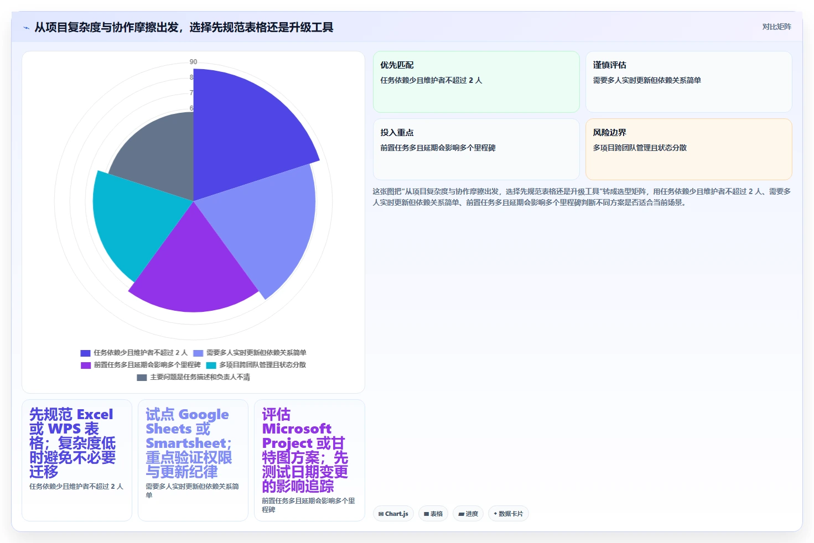Click the icon inside Chart.js chip
This screenshot has width=814, height=543.
coord(381,514)
